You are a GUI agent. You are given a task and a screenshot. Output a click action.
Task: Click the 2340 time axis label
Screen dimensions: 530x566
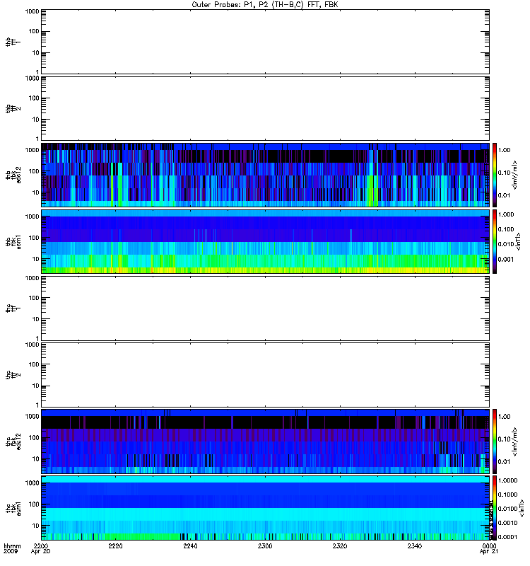coord(415,546)
